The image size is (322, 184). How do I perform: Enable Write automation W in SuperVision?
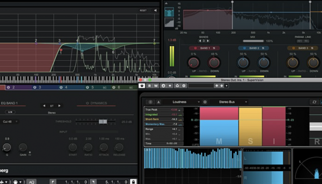[156, 86]
